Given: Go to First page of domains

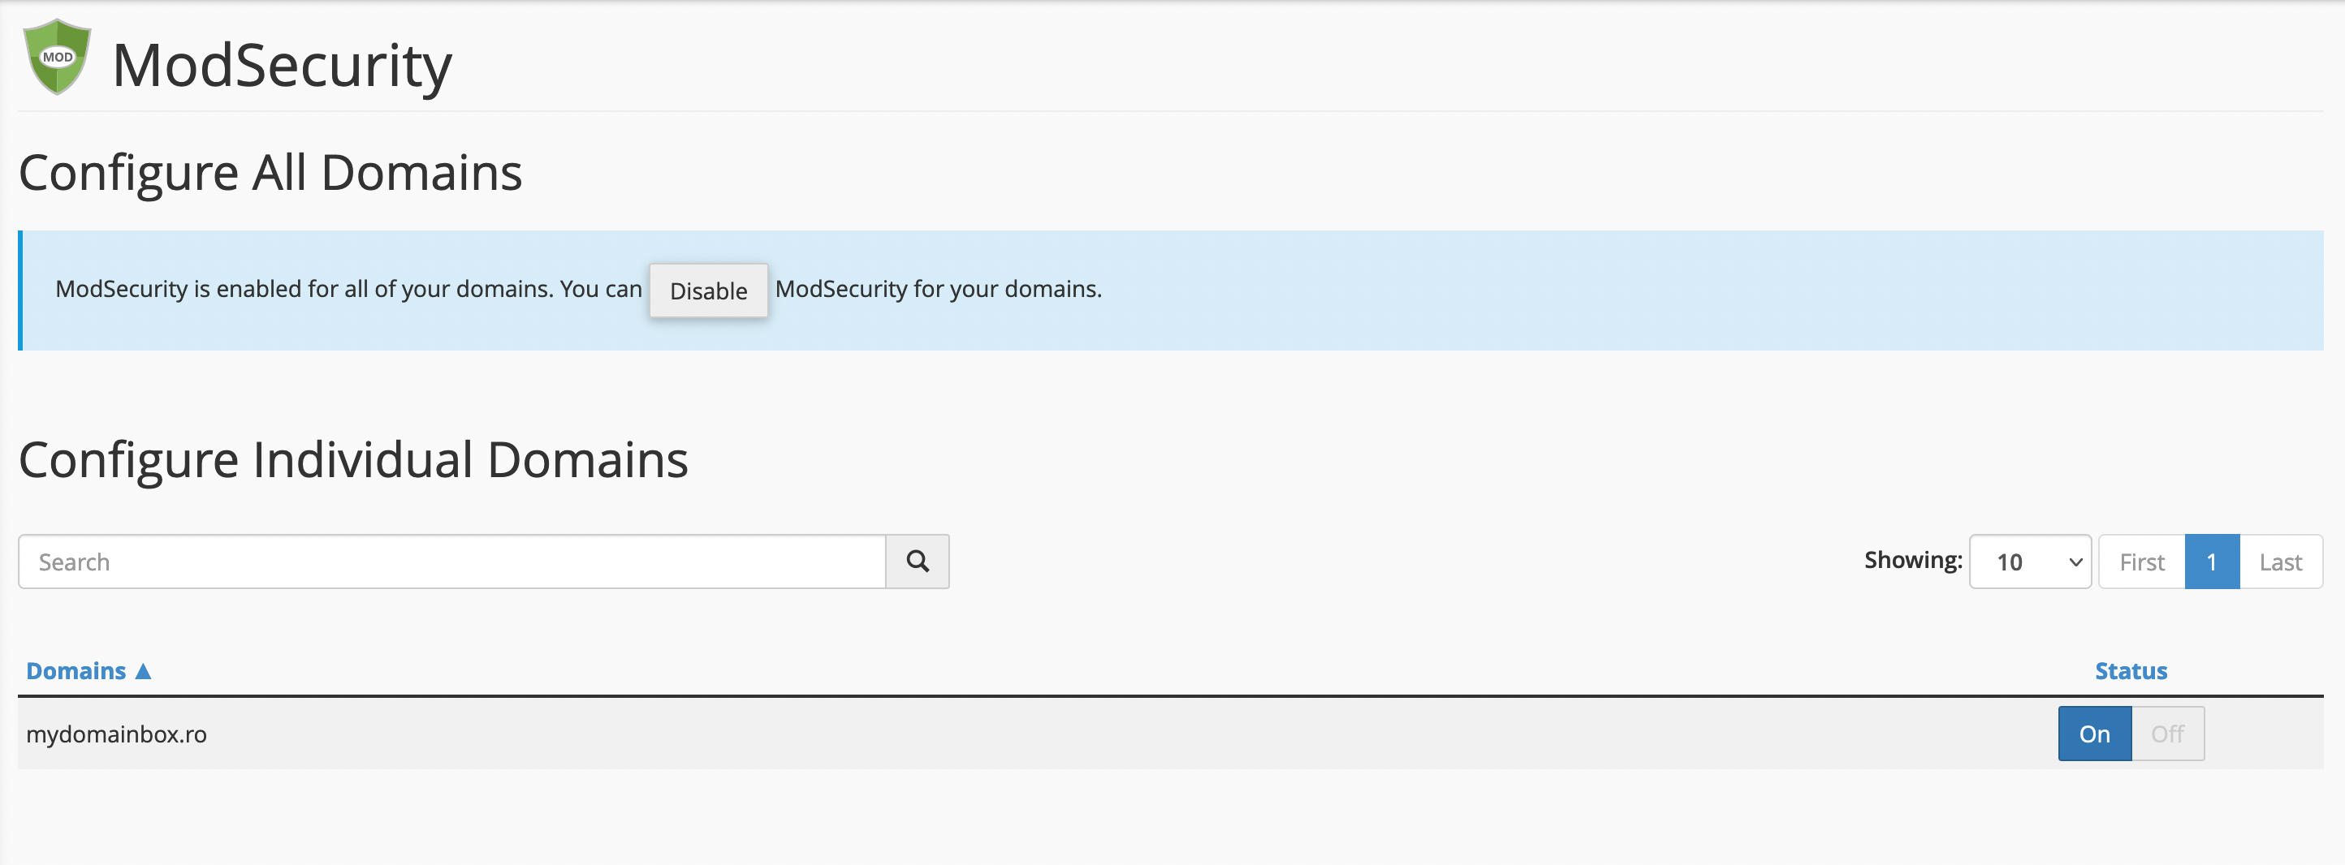Looking at the screenshot, I should (x=2141, y=562).
